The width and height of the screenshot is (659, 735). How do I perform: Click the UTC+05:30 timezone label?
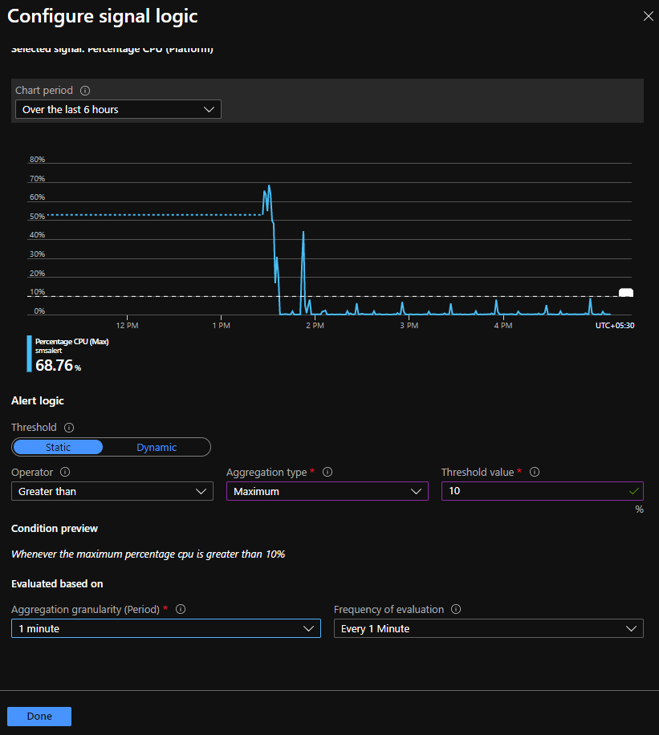click(615, 325)
